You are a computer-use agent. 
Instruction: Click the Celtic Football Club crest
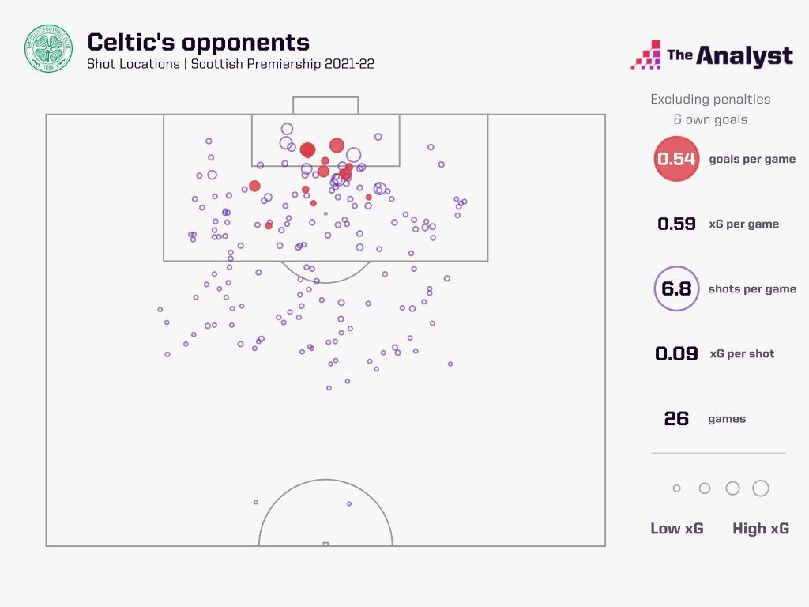coord(48,49)
